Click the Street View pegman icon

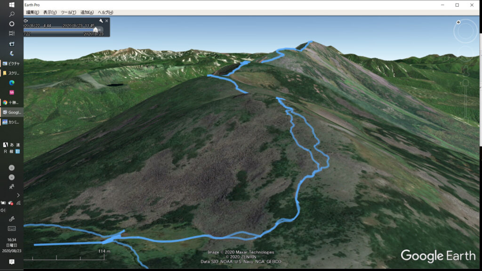coord(466,71)
